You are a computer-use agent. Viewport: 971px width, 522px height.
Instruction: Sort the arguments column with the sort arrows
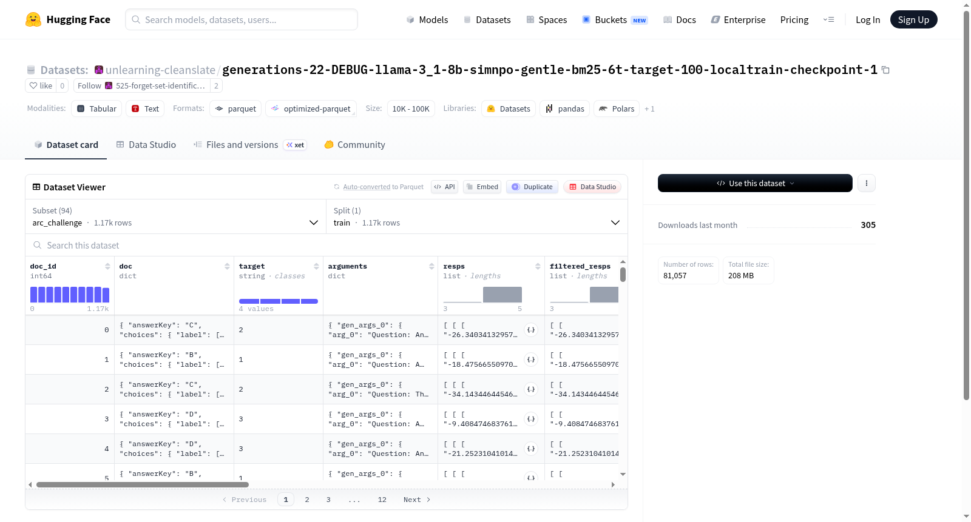tap(431, 266)
